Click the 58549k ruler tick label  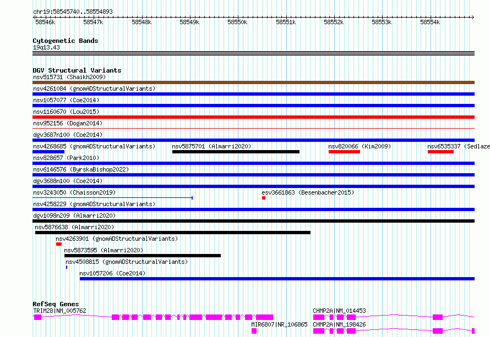(x=189, y=22)
